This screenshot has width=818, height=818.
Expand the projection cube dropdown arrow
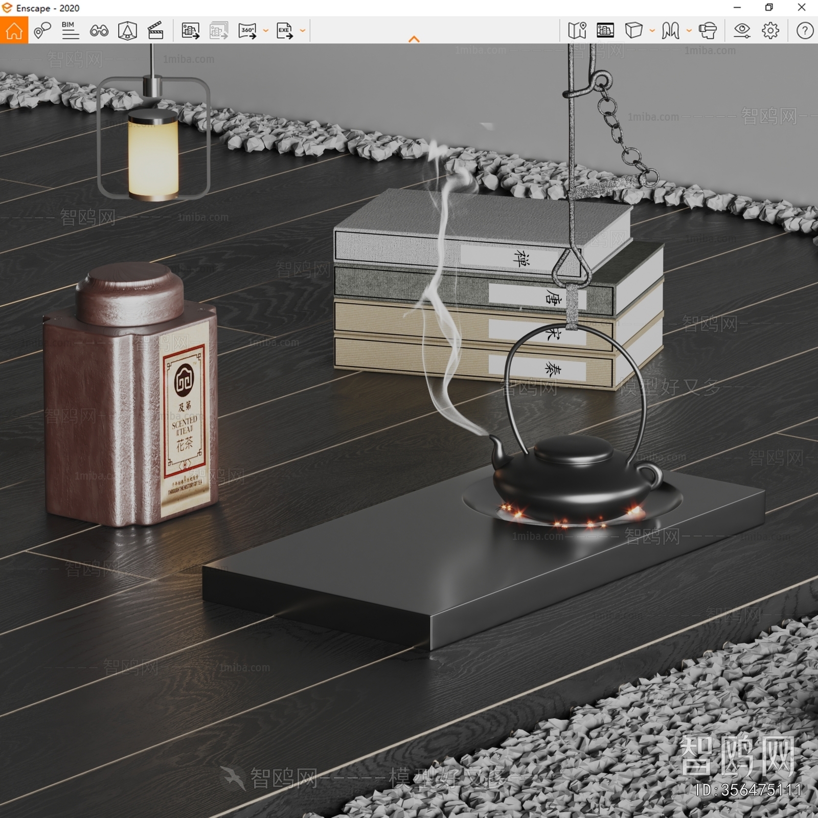pos(652,31)
